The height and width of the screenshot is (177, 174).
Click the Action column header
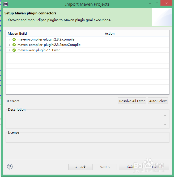tap(136, 33)
